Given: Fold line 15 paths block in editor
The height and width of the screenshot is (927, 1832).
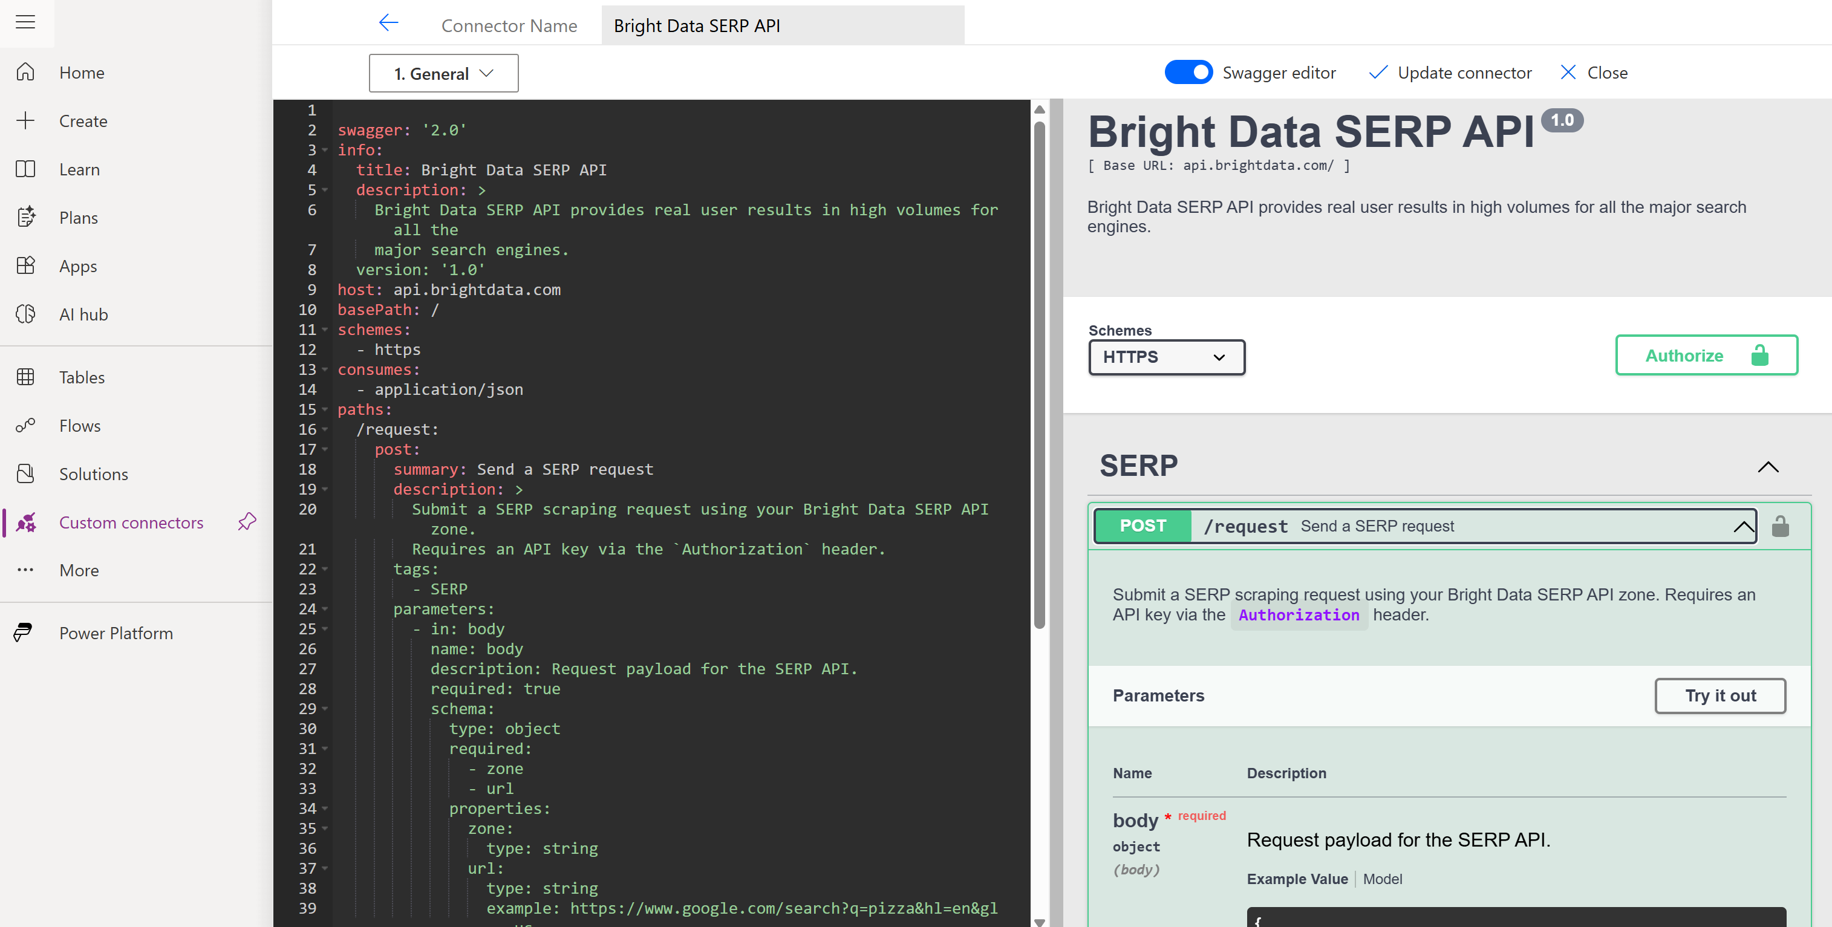Looking at the screenshot, I should pos(325,410).
